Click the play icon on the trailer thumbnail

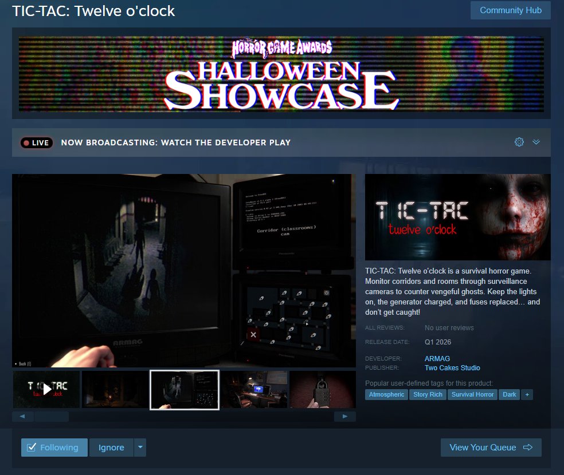[x=46, y=389]
